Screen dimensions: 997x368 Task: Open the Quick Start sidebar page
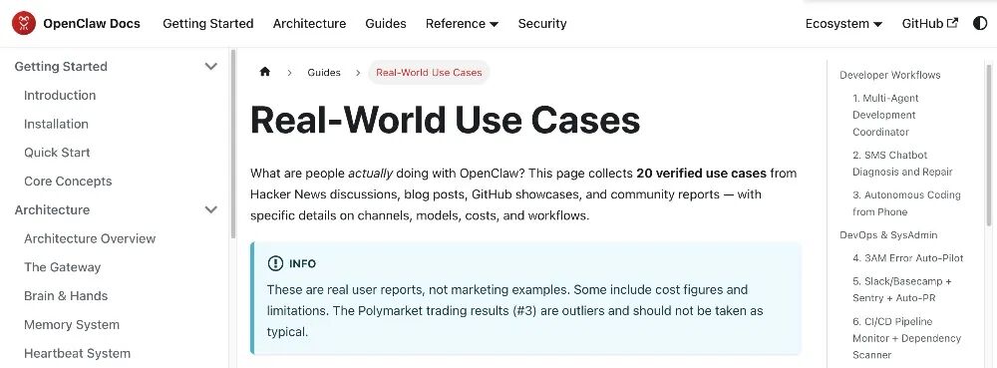[57, 153]
